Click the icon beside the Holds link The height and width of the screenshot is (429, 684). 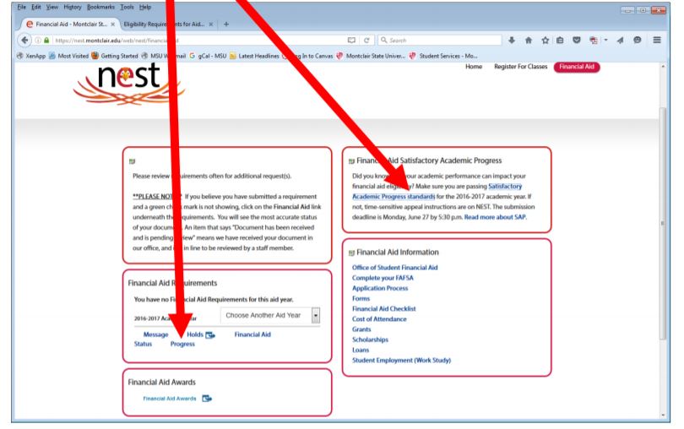tap(209, 334)
